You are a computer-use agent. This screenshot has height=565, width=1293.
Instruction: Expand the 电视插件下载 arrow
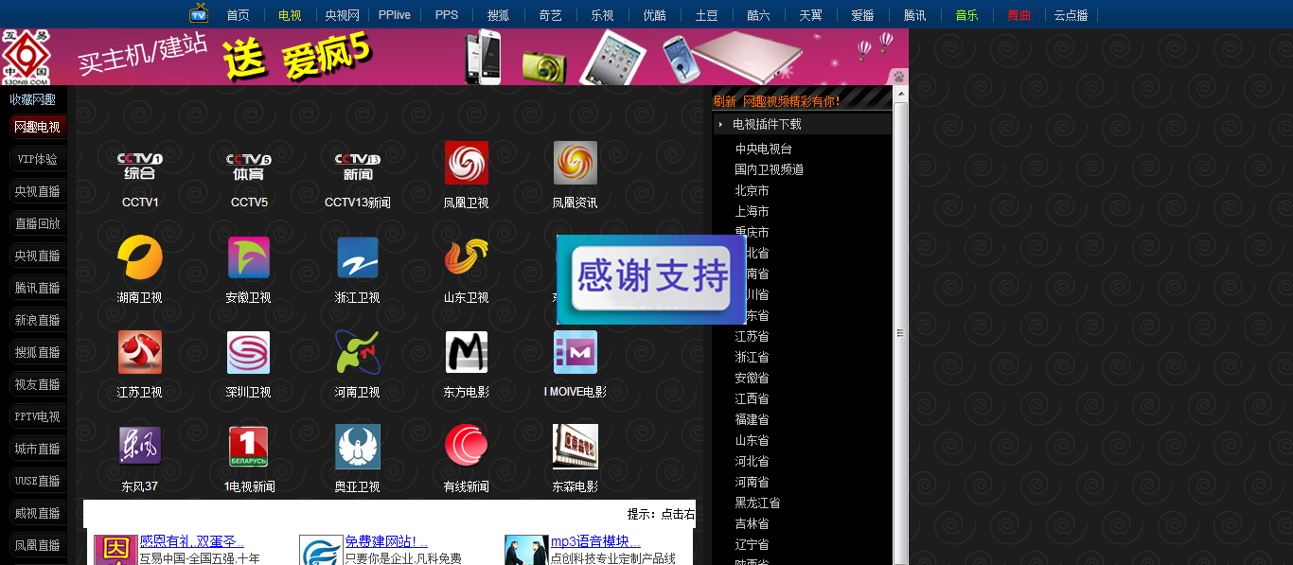pyautogui.click(x=721, y=124)
